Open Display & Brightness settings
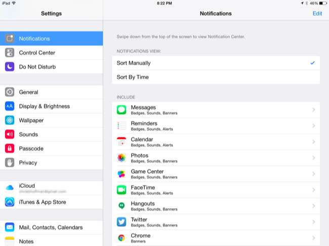Viewport: 329px width, 246px height. (52, 106)
